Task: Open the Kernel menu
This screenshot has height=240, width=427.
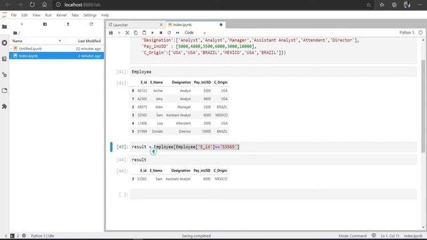Action: [x=61, y=15]
